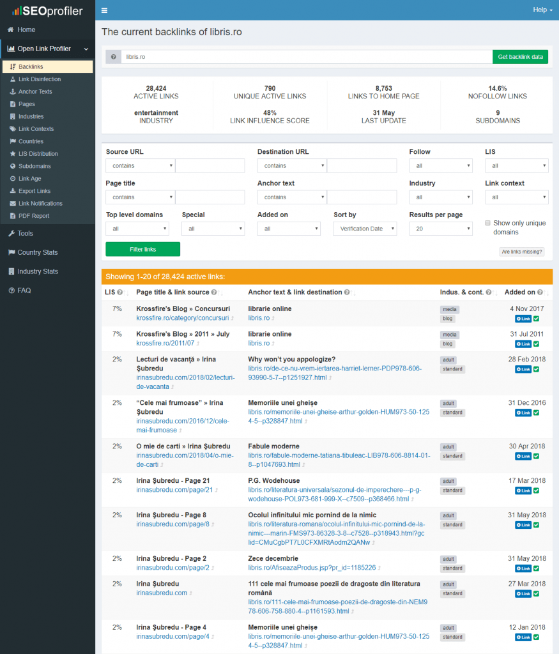Open krossfire.ro/2011/07 source link
559x654 pixels.
[x=165, y=343]
